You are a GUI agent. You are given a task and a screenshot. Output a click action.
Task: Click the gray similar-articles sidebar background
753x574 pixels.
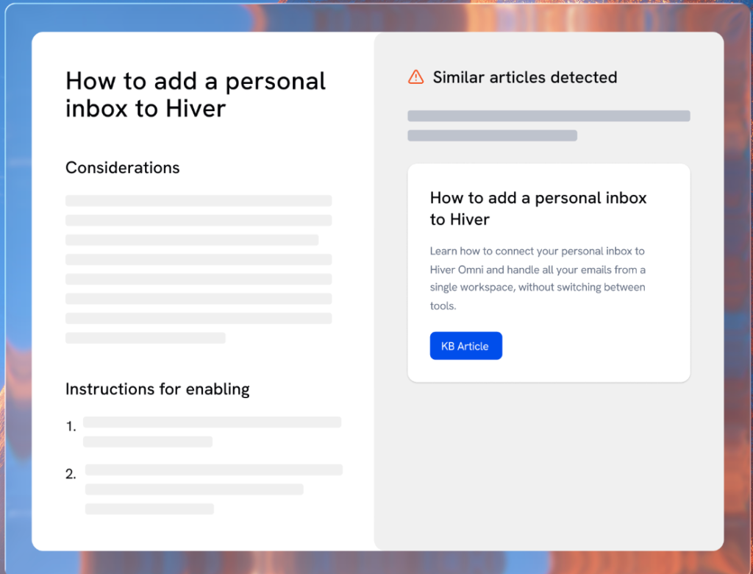click(549, 456)
